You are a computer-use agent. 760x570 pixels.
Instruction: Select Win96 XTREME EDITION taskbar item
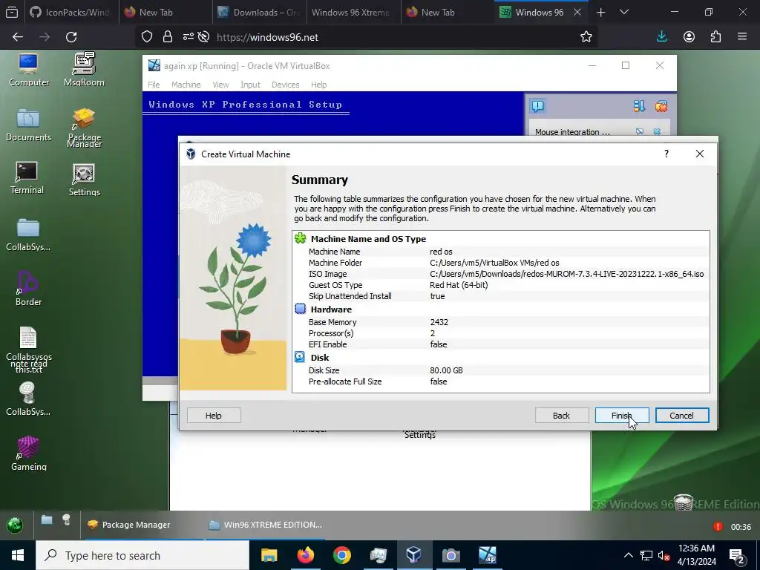pos(266,525)
